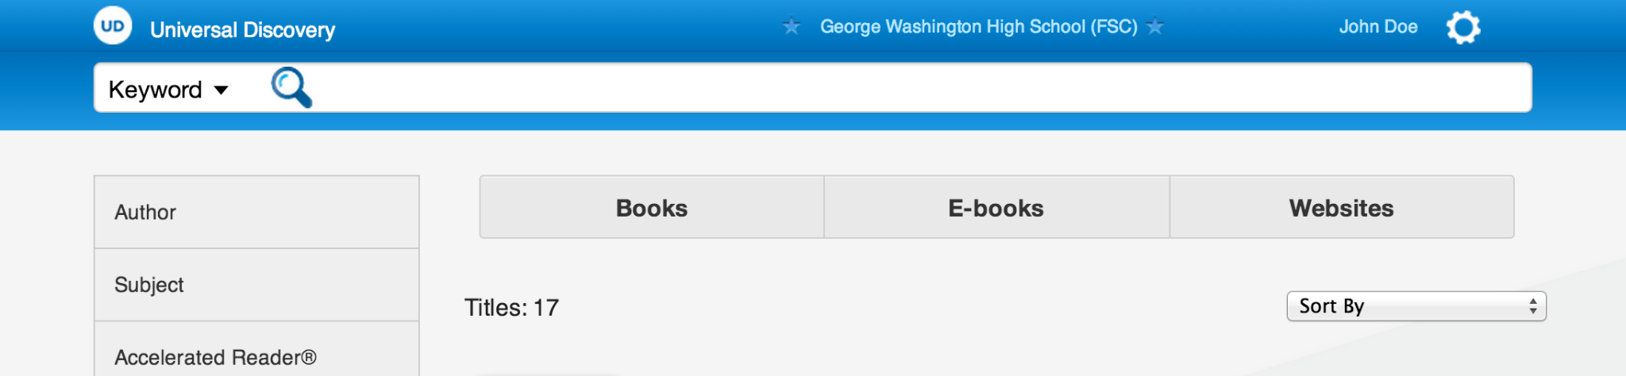Viewport: 1626px width, 376px height.
Task: Click George Washington High School (FSC) link
Action: click(x=978, y=27)
